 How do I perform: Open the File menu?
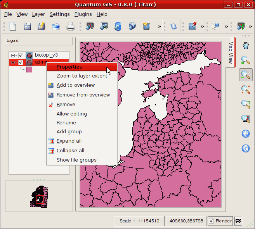pos(8,14)
